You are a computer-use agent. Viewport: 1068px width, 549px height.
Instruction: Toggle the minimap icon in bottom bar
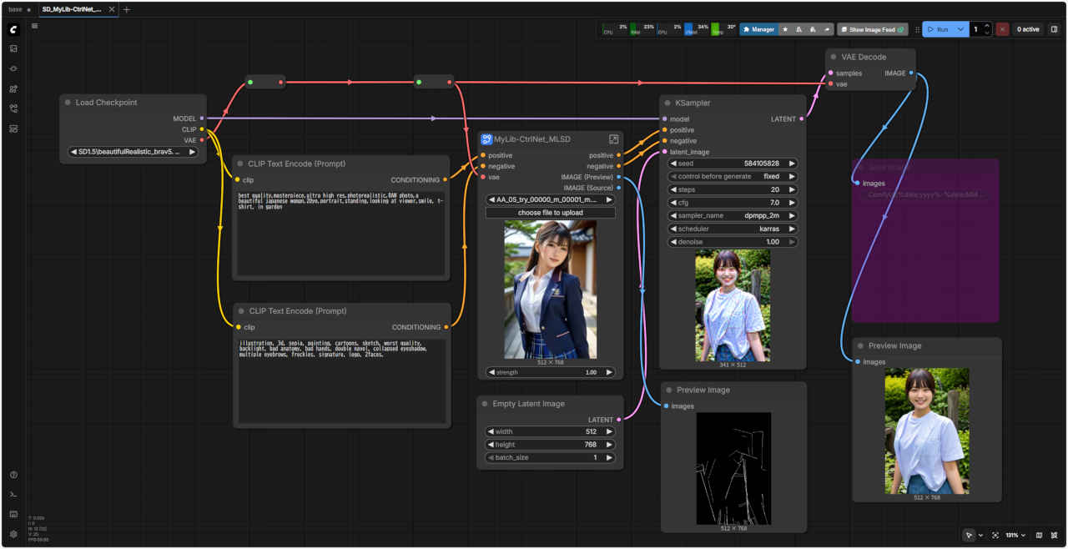click(1039, 535)
